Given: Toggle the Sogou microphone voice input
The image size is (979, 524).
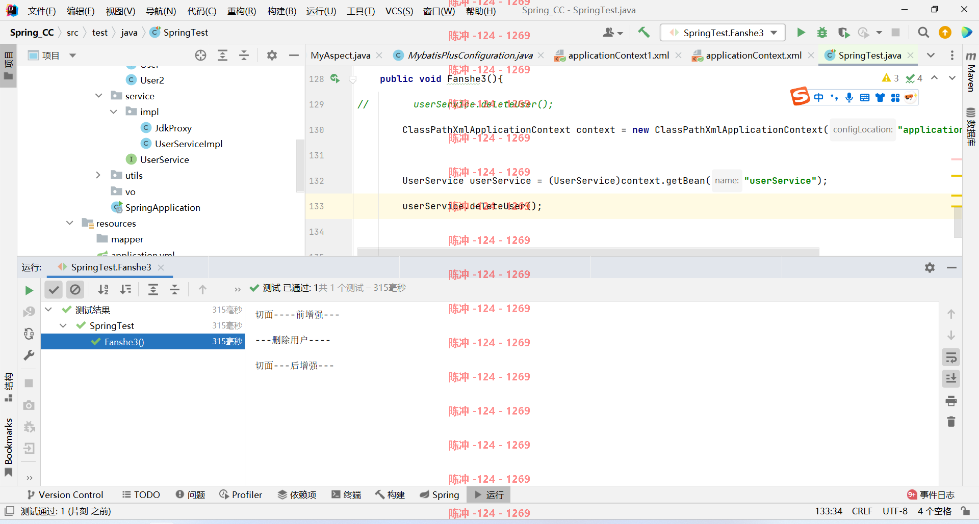Looking at the screenshot, I should tap(849, 97).
